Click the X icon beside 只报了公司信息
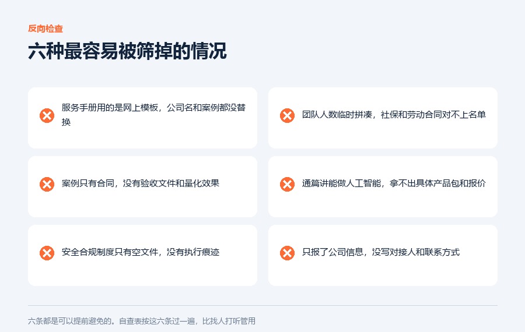 click(287, 253)
